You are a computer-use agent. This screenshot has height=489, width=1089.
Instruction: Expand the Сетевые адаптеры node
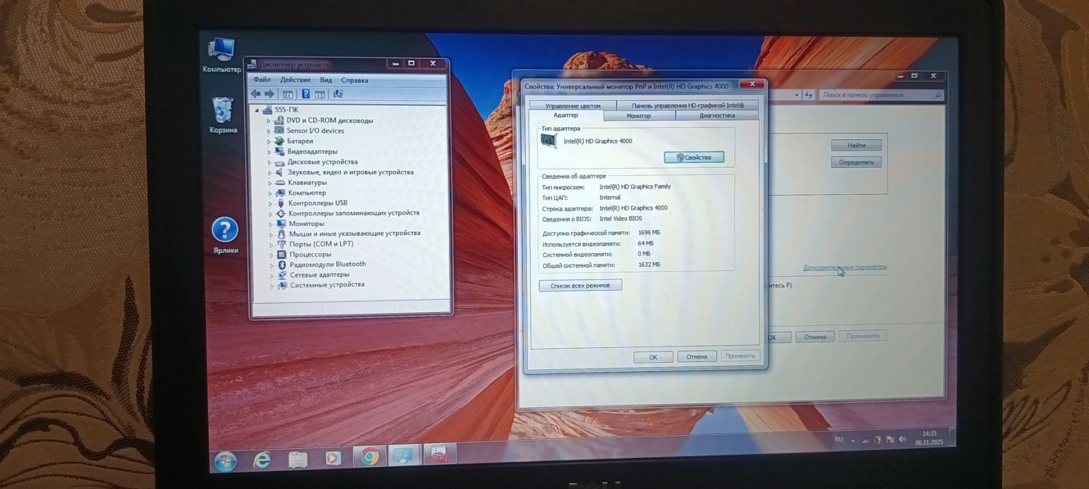click(272, 275)
